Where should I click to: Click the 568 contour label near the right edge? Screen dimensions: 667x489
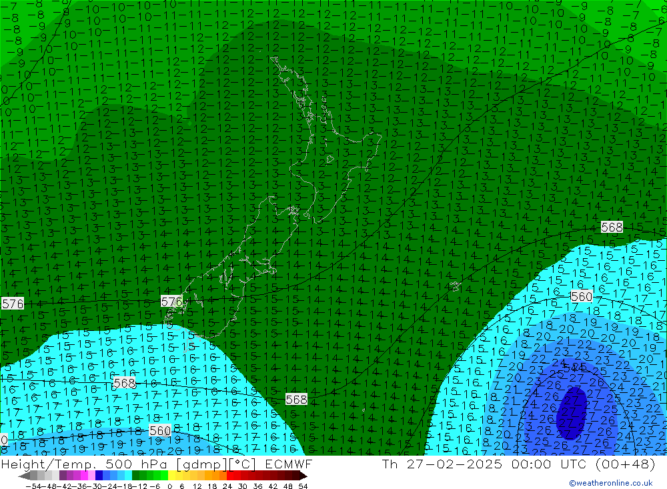pyautogui.click(x=612, y=227)
